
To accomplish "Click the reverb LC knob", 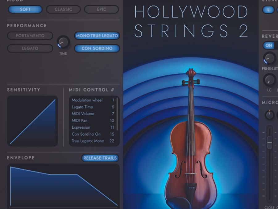I will click(269, 80).
